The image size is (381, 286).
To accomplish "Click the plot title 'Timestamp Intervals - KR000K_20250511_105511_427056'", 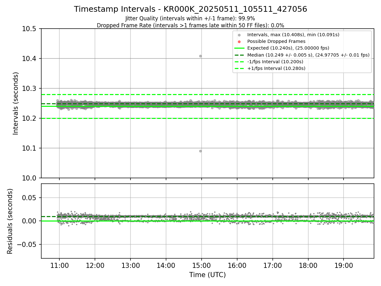I will pos(190,9).
